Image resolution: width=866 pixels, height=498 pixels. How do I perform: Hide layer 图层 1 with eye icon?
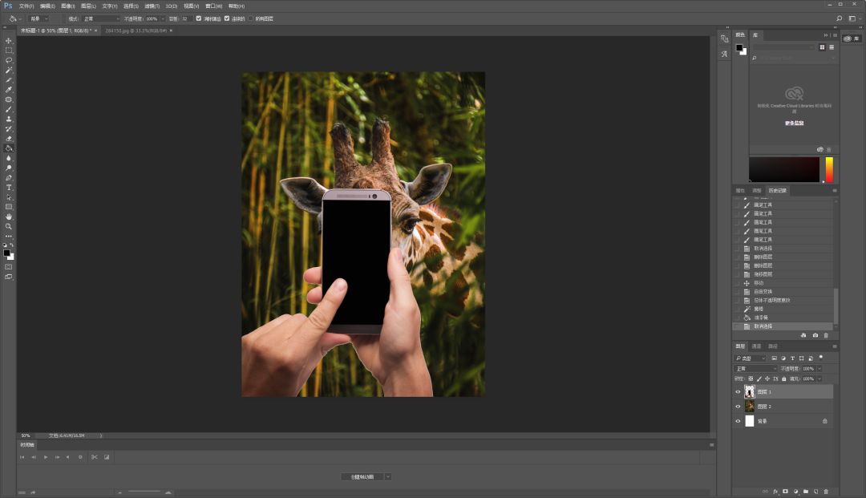point(738,392)
